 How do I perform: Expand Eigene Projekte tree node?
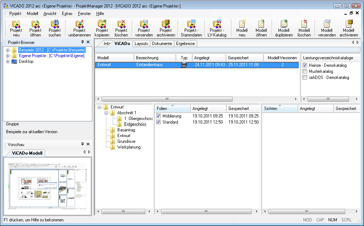tap(8, 56)
